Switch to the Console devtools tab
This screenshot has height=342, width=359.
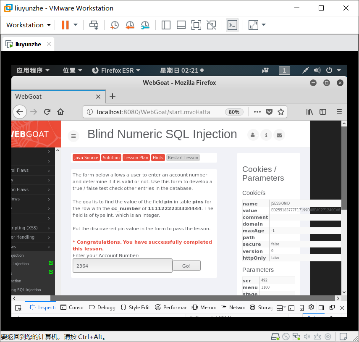click(x=72, y=308)
